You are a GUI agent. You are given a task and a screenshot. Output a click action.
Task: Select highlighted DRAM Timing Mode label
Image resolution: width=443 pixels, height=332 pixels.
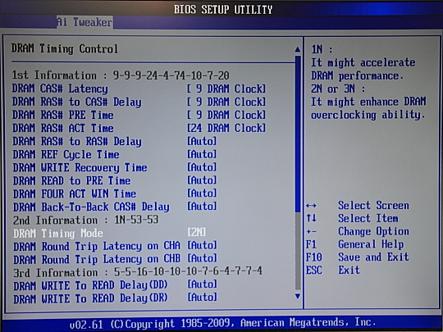coord(58,234)
